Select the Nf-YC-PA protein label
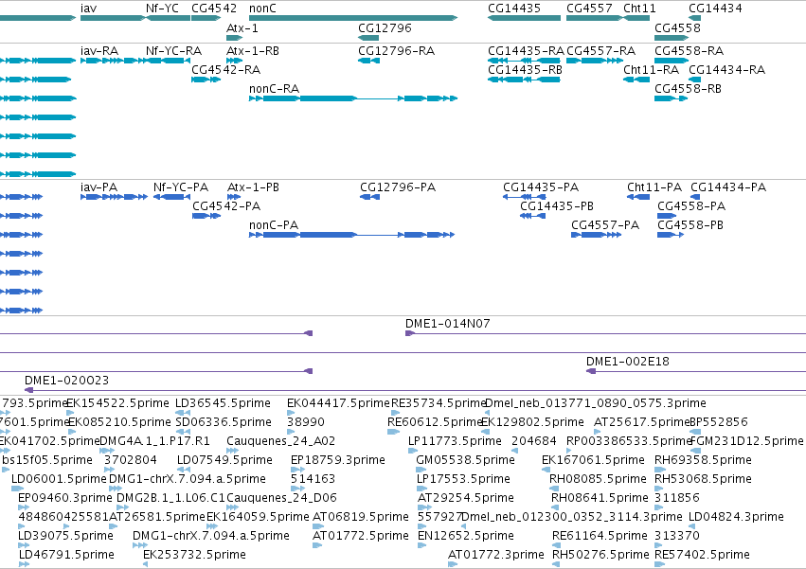 pyautogui.click(x=181, y=187)
